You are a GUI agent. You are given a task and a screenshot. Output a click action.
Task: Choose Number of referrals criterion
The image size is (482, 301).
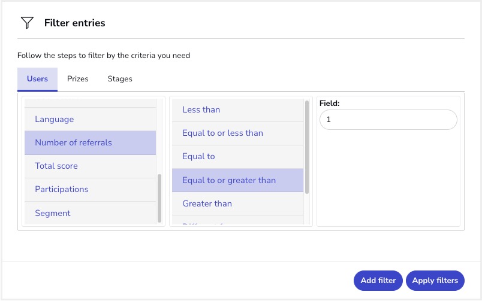click(x=90, y=142)
